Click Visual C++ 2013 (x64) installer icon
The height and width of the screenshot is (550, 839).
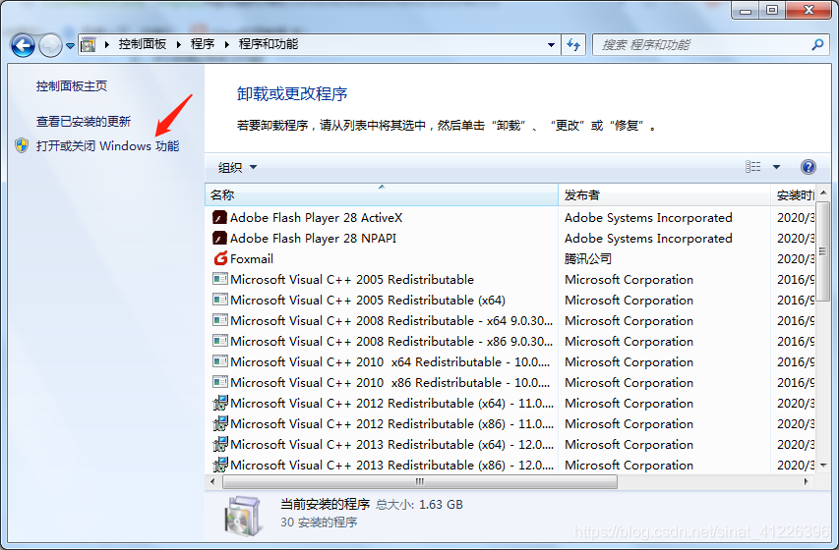point(220,444)
